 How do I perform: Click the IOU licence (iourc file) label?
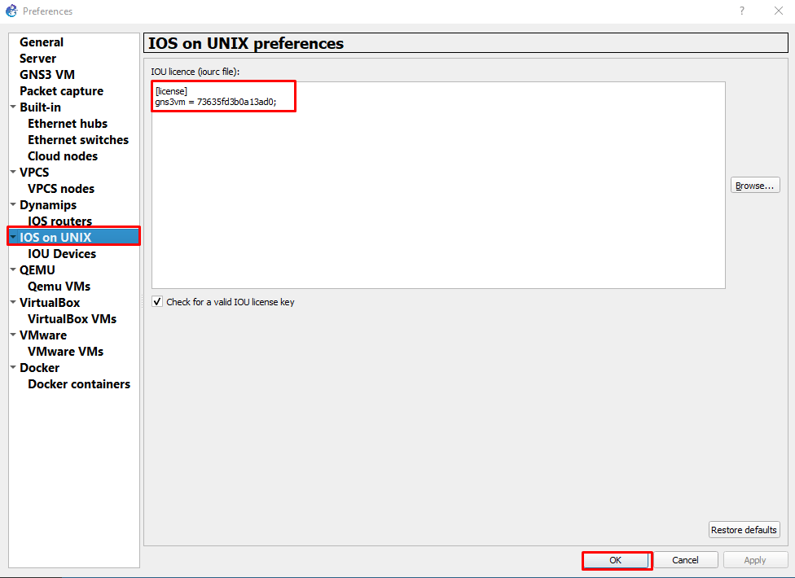(195, 72)
